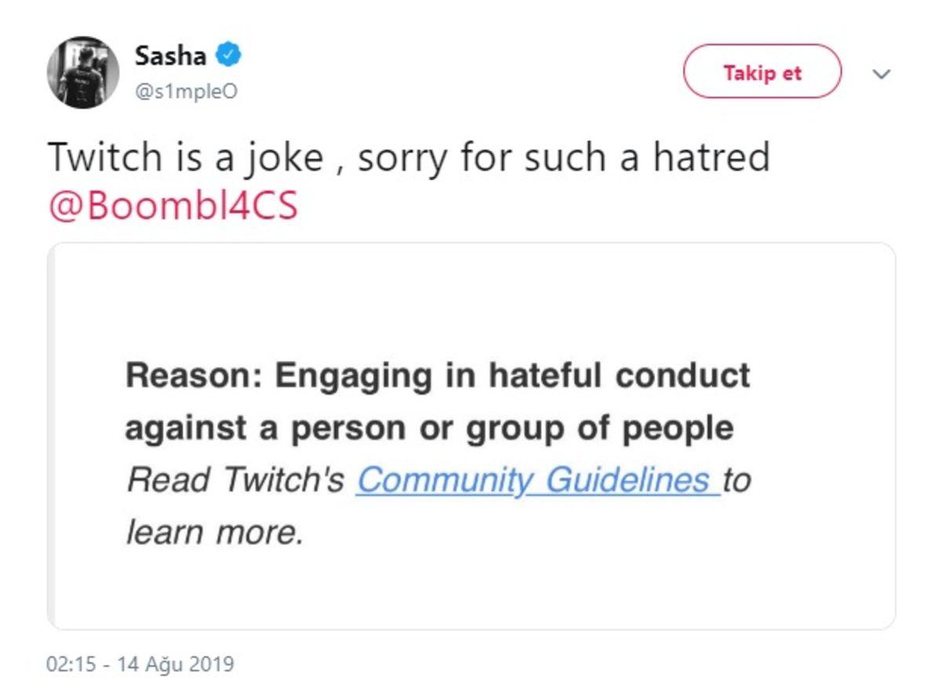Click the display name Sasha

(x=170, y=56)
